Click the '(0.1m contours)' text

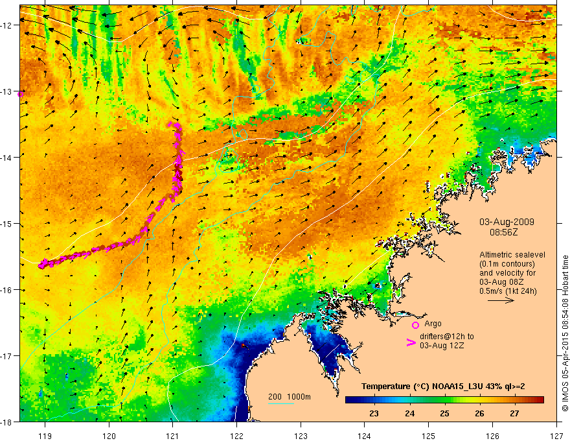click(x=507, y=264)
